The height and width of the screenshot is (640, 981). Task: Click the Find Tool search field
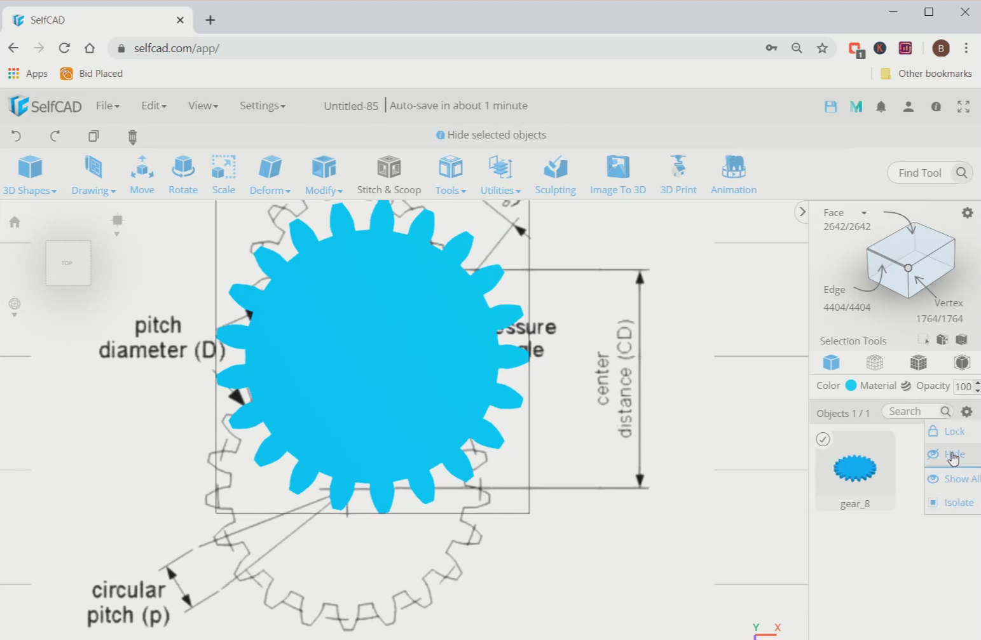point(919,173)
